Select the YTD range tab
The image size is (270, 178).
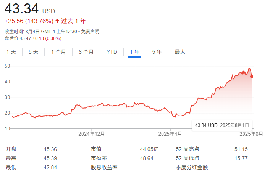tap(112, 52)
